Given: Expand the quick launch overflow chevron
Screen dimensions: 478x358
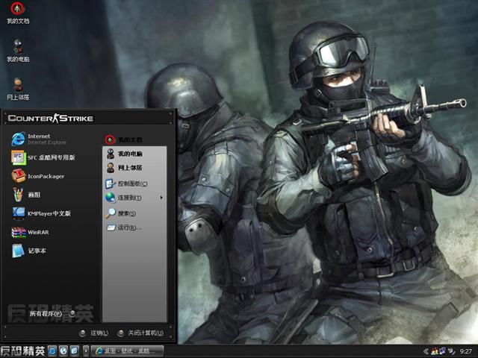Looking at the screenshot, I should click(87, 351).
